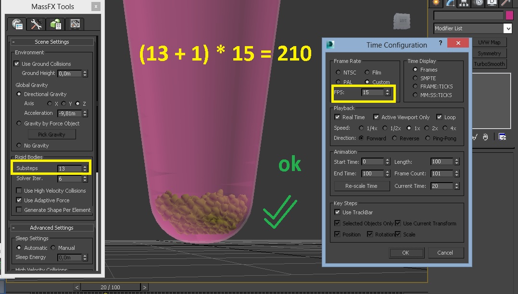
Task: Enable Generate Shape Per Element
Action: (19, 209)
